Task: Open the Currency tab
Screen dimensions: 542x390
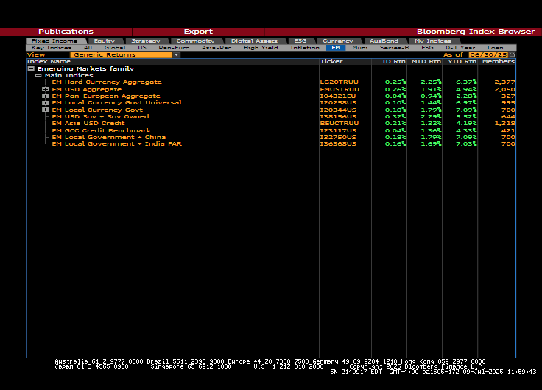Action: point(338,41)
